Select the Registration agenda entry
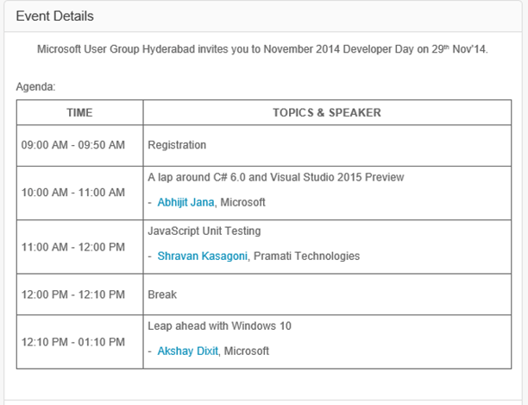Screen dimensions: 528x405 pyautogui.click(x=177, y=145)
